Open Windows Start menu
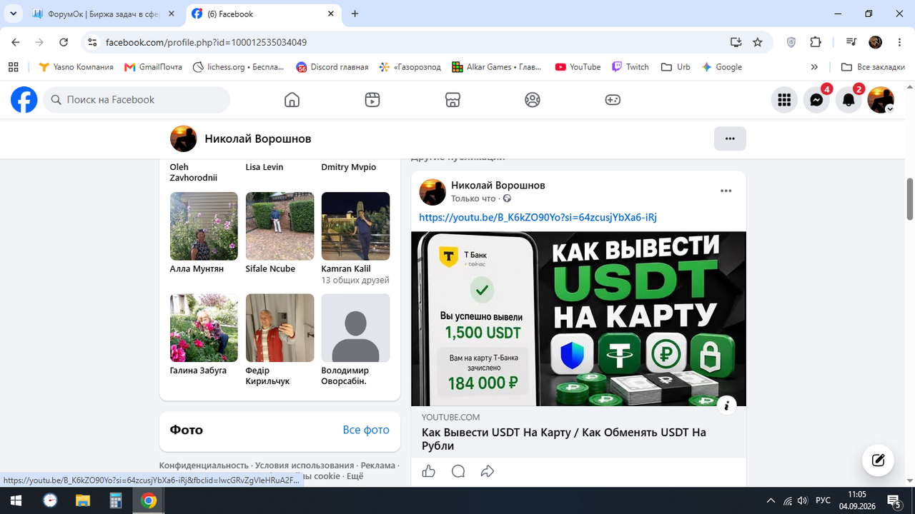 coord(15,500)
